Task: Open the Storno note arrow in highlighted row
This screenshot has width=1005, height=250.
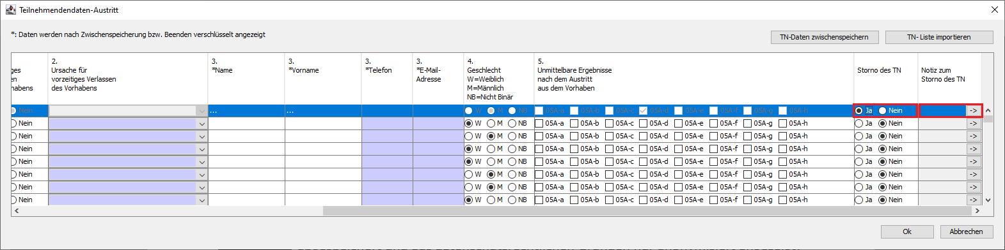Action: click(973, 110)
